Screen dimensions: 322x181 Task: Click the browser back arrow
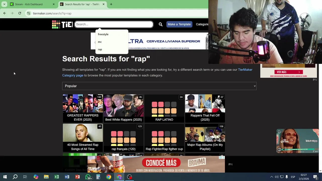(x=5, y=13)
